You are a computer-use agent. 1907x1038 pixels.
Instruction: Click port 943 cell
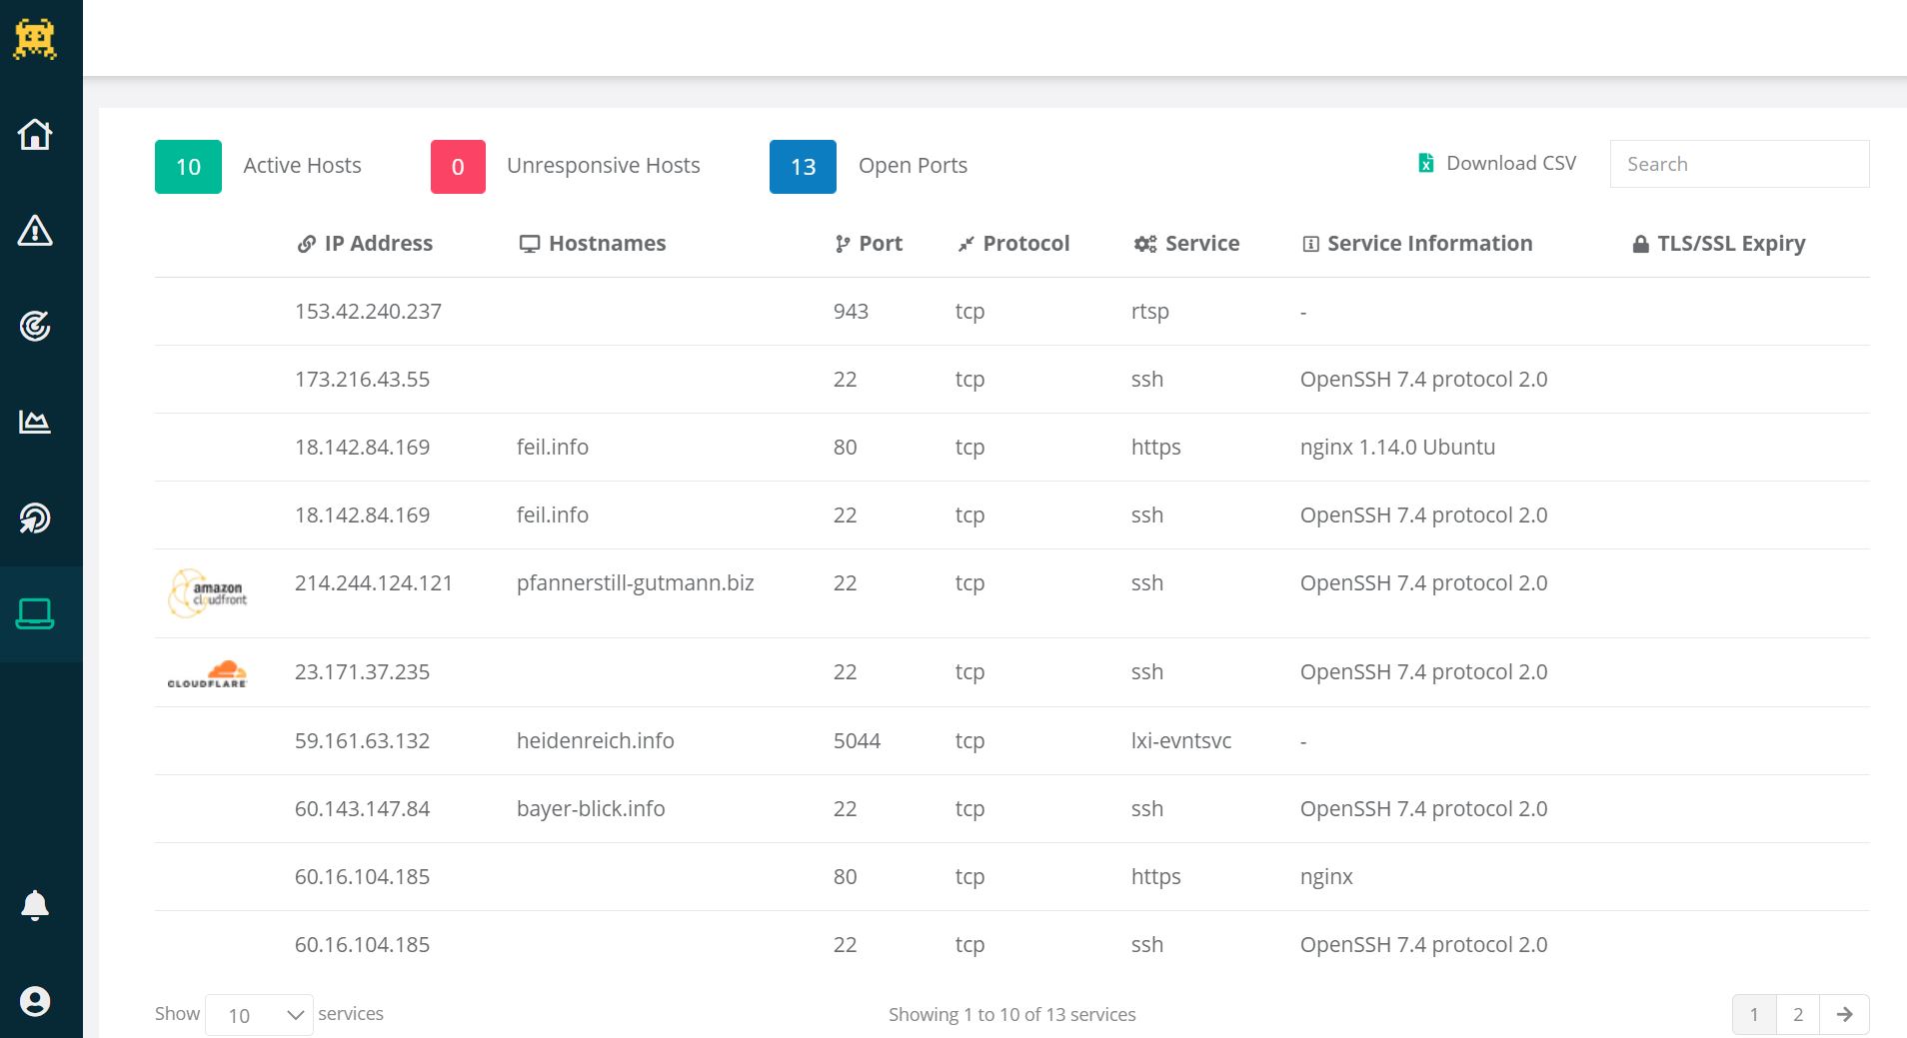[851, 312]
